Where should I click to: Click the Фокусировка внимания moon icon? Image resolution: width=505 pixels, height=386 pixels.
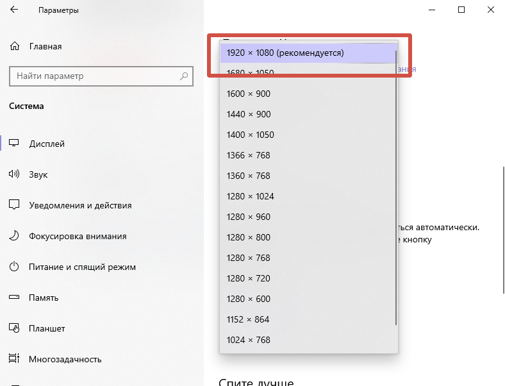(14, 236)
